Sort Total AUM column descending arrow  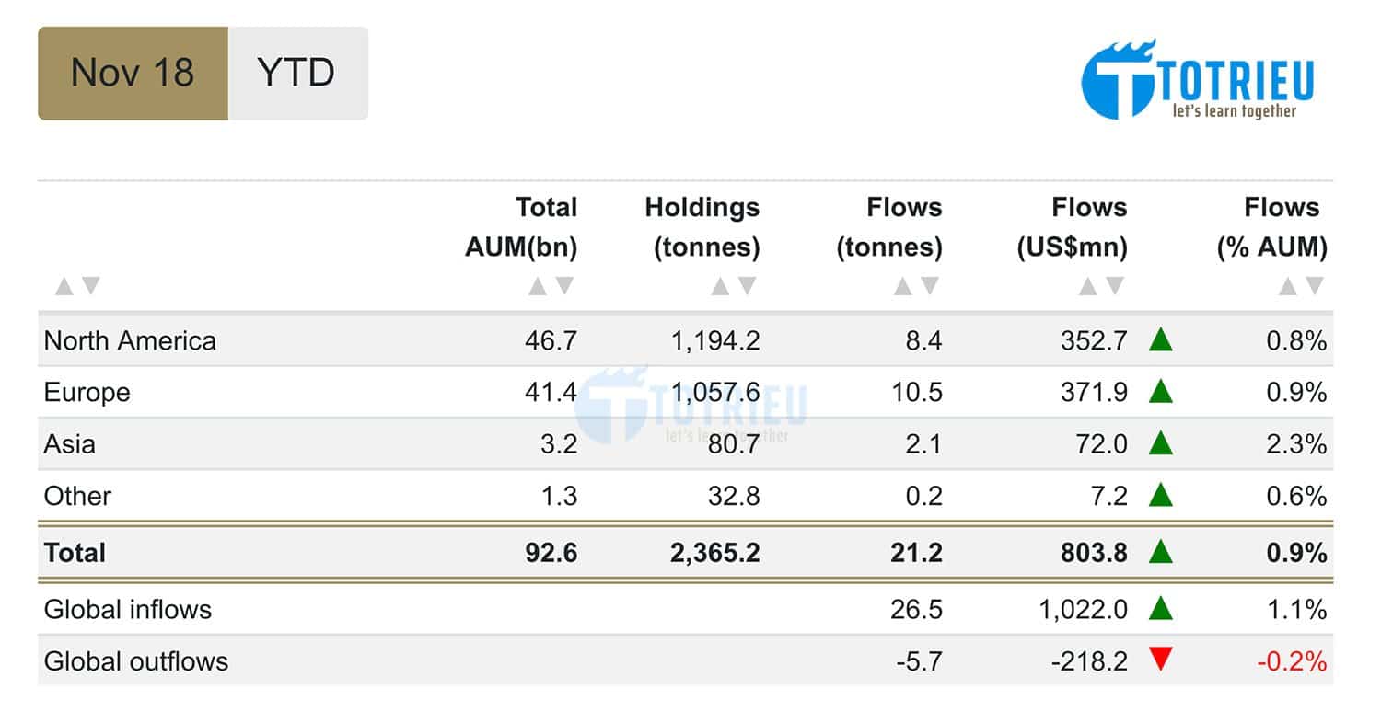tap(564, 287)
